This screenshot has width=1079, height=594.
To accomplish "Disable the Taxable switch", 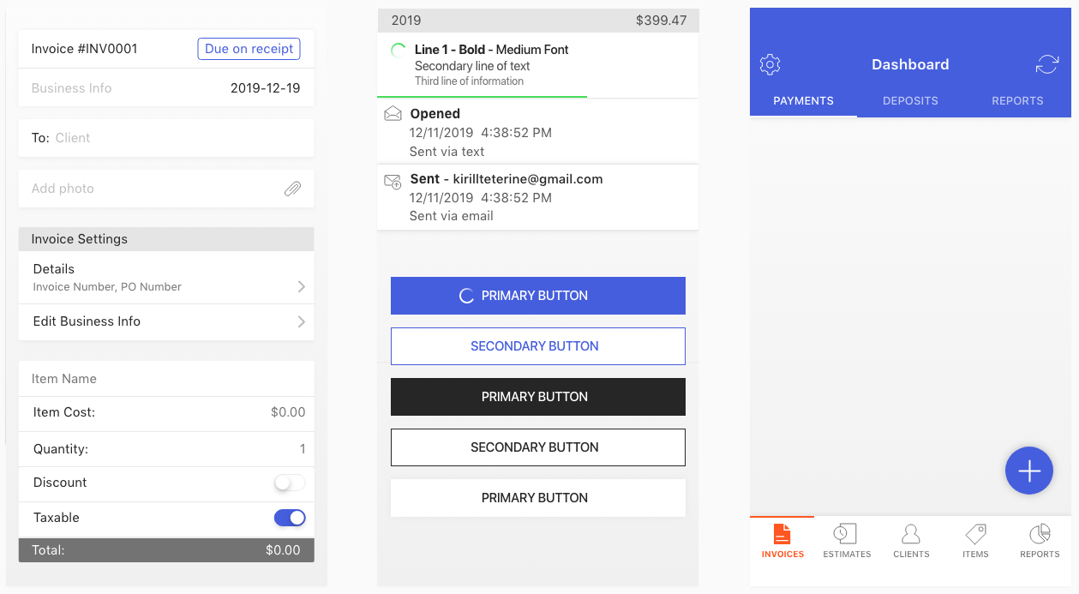I will (x=290, y=517).
